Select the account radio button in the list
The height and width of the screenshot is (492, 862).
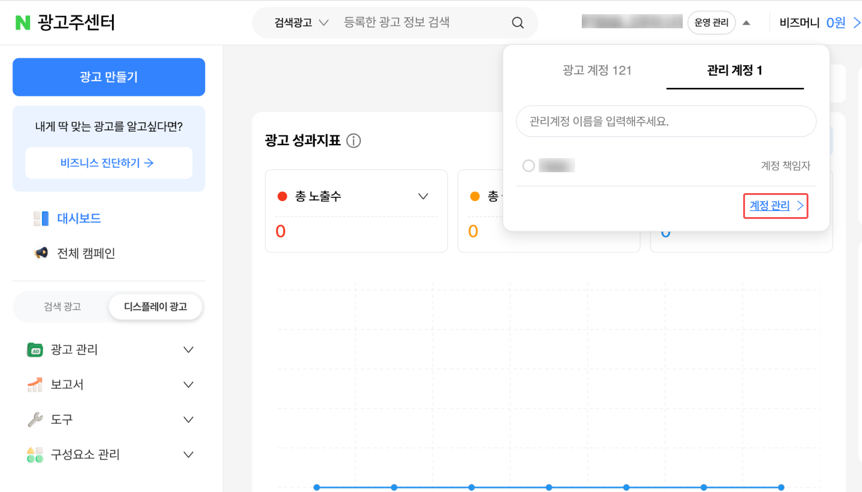528,166
